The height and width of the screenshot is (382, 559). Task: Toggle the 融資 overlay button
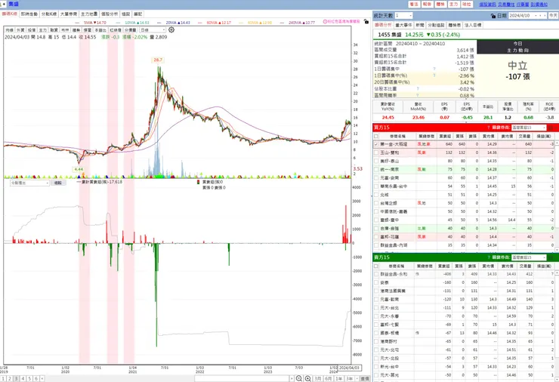point(54,30)
